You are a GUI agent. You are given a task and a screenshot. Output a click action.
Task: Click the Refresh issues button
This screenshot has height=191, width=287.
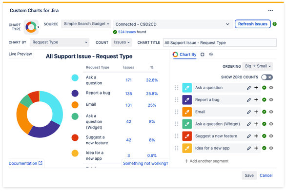pos(253,24)
